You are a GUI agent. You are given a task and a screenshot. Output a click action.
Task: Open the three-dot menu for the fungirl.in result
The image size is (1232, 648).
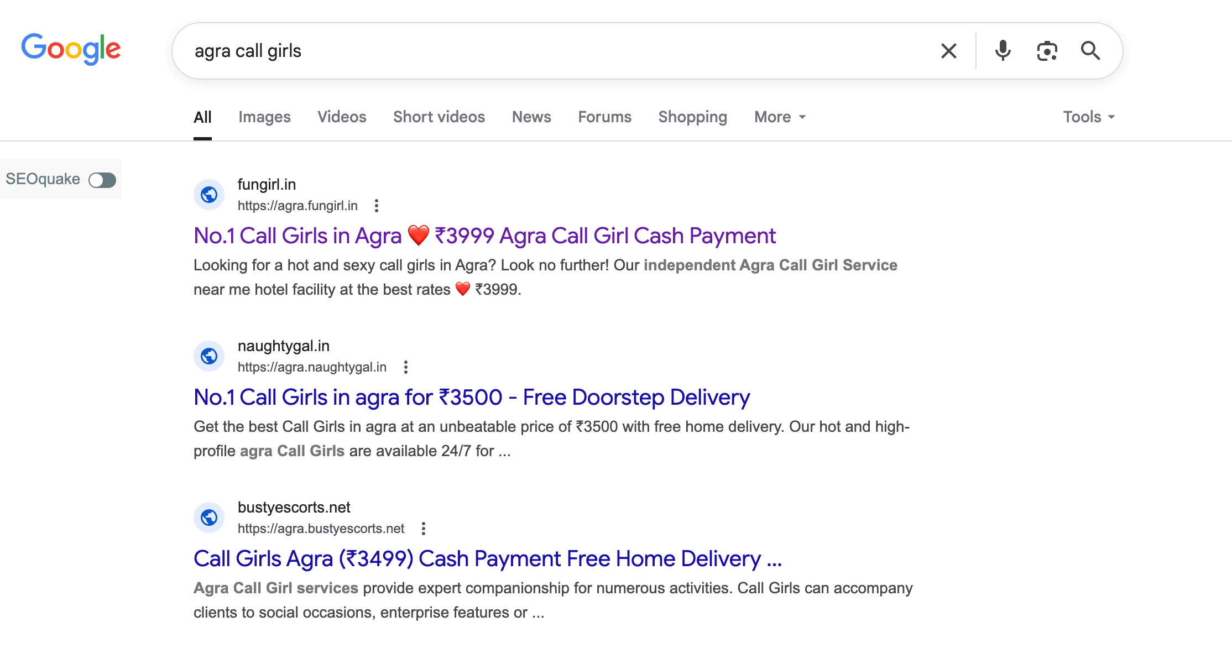coord(377,205)
